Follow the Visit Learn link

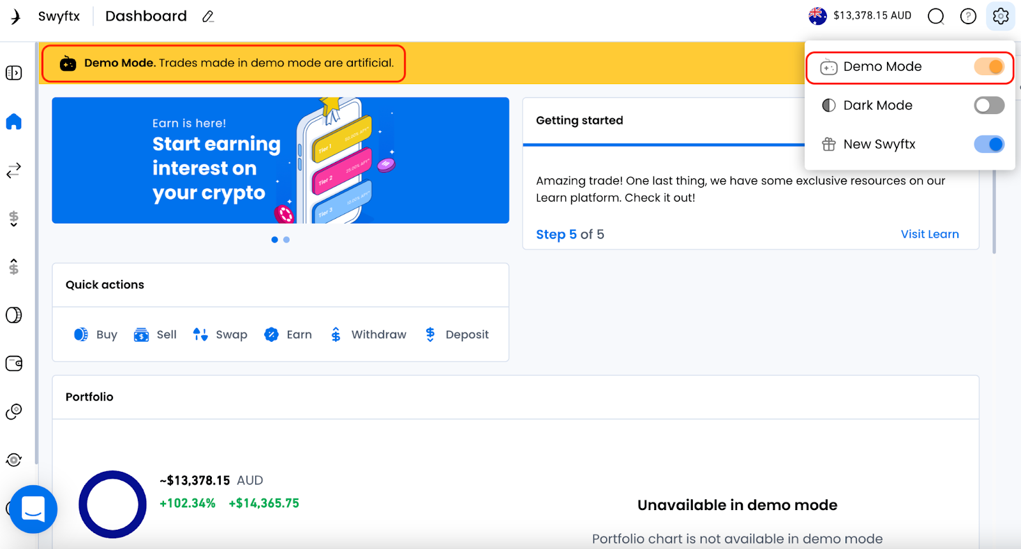pos(930,234)
